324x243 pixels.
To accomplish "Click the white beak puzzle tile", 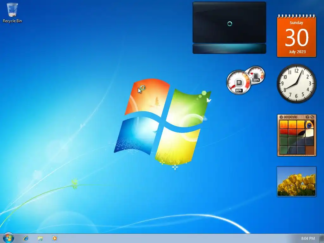I will pos(309,133).
